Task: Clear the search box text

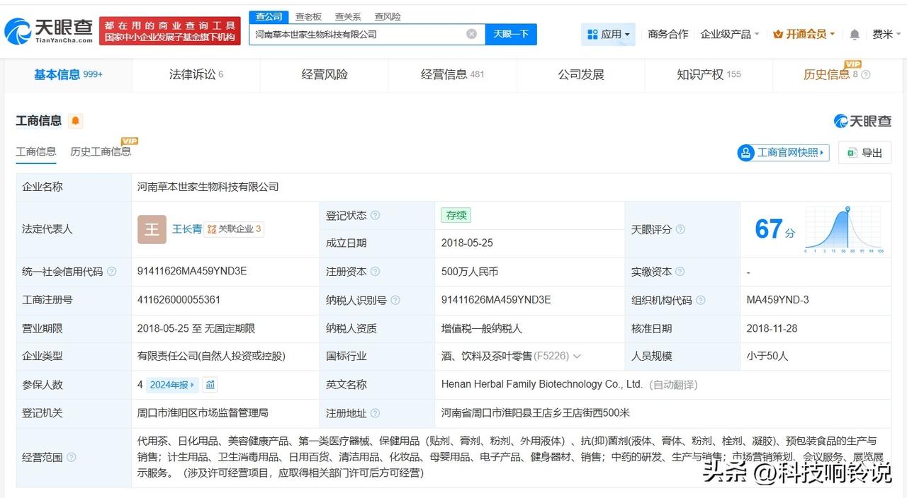Action: pos(471,34)
